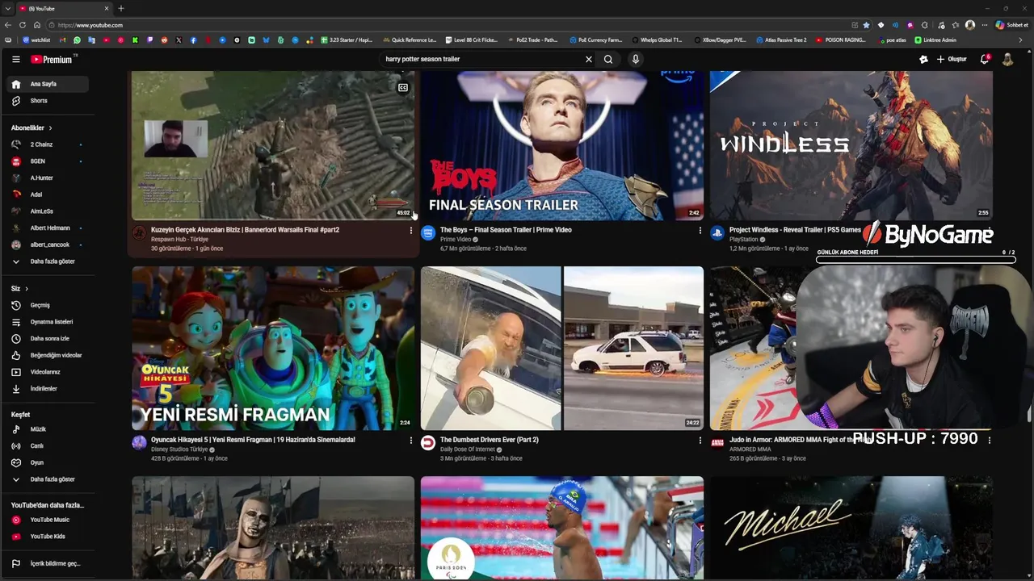Open Müzik under Keşfet
This screenshot has height=581, width=1034.
[x=48, y=429]
